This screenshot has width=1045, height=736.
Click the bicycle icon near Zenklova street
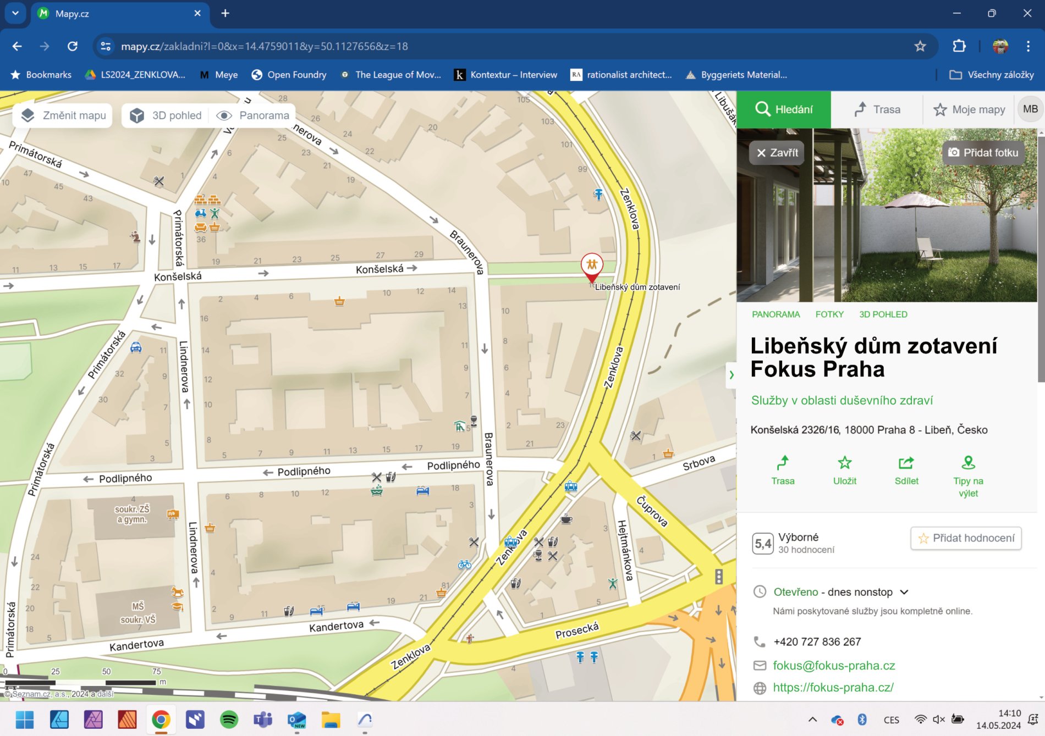click(x=465, y=564)
